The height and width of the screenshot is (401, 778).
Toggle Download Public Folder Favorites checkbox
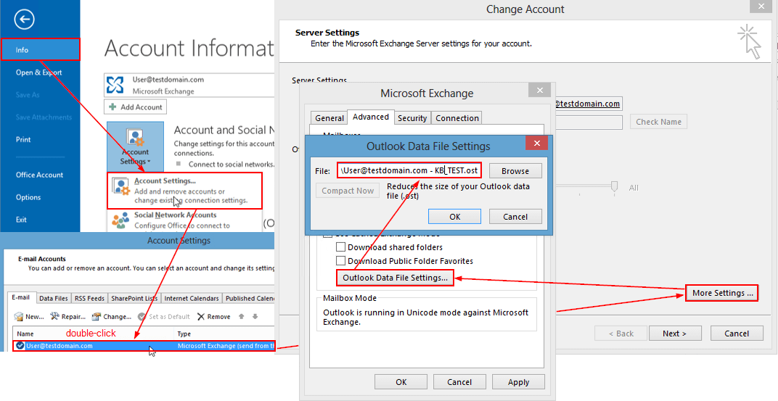pos(340,261)
